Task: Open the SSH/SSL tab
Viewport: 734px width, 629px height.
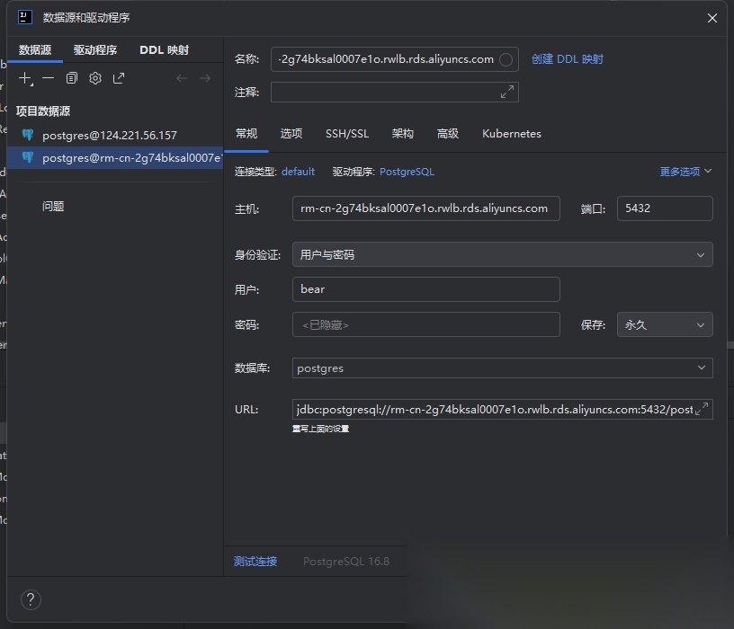Action: [x=347, y=134]
